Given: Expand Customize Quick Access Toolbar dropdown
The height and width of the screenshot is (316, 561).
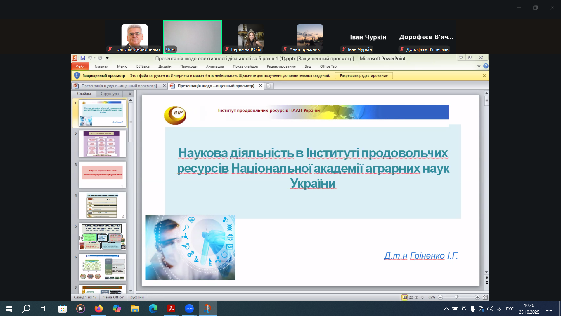Looking at the screenshot, I should (107, 58).
